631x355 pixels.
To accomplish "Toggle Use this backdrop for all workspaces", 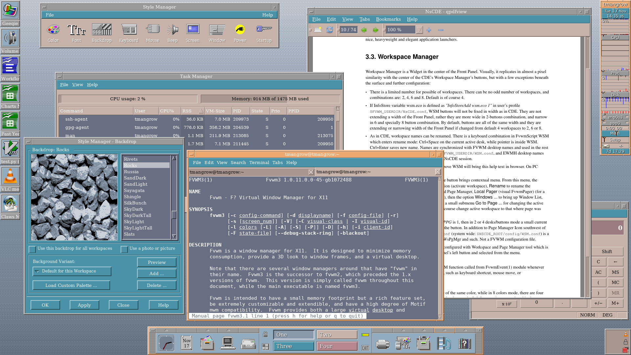I will [32, 249].
